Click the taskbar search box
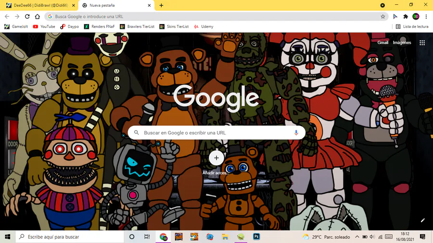The width and height of the screenshot is (433, 243). (x=70, y=237)
